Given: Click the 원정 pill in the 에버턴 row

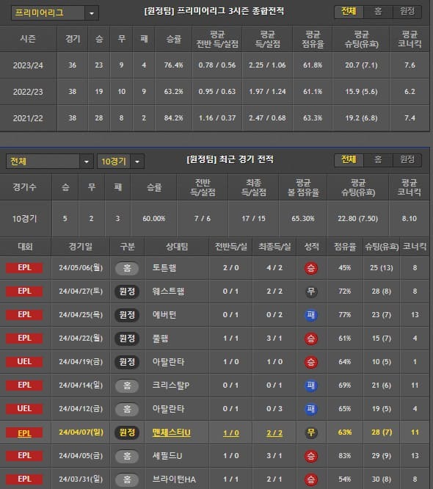Looking at the screenshot, I should coord(127,315).
